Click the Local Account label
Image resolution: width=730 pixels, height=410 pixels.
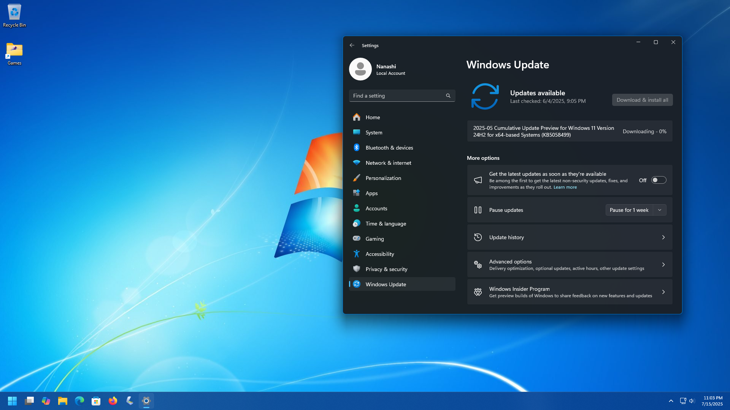[x=390, y=73]
